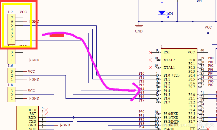Click the no-connect X at XTAL1 pin 19
The image size is (217, 130).
(x=151, y=67)
